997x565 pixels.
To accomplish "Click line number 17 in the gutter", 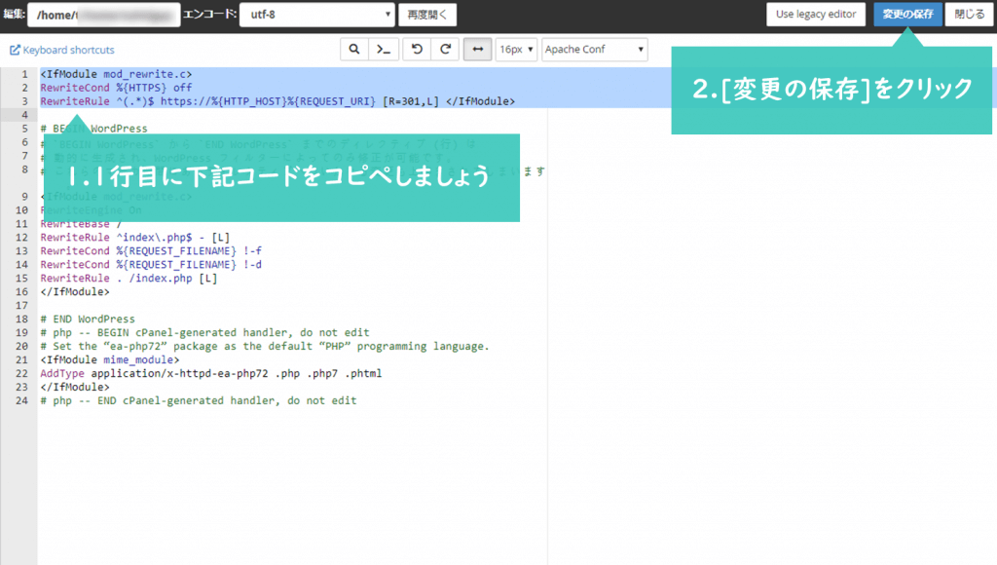I will click(x=21, y=306).
